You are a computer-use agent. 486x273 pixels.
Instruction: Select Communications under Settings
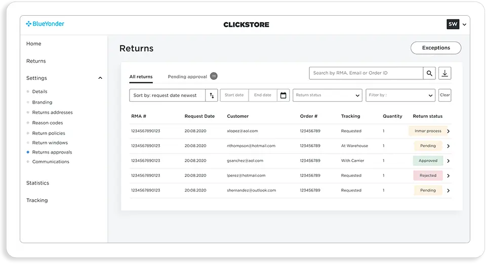(51, 162)
